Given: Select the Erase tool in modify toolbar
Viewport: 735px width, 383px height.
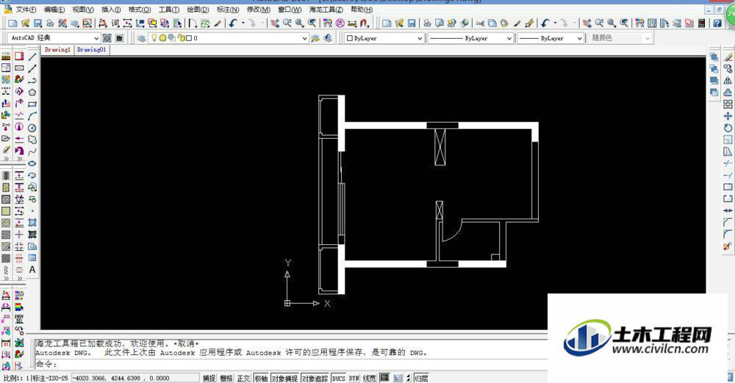Looking at the screenshot, I should (728, 56).
